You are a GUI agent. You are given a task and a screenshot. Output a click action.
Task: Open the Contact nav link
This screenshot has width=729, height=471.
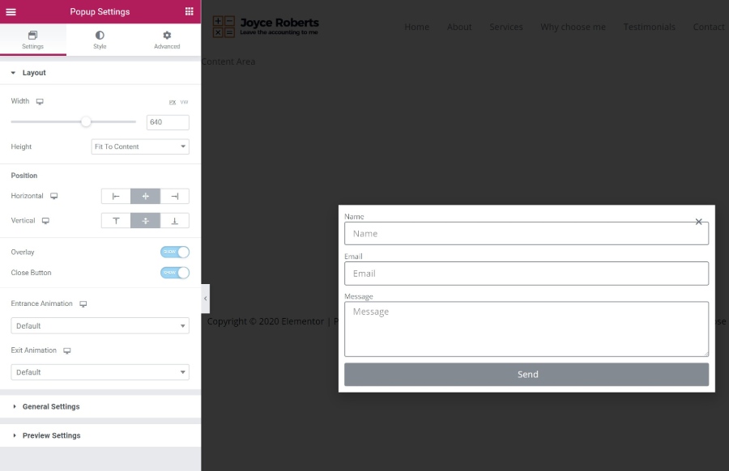pos(709,27)
